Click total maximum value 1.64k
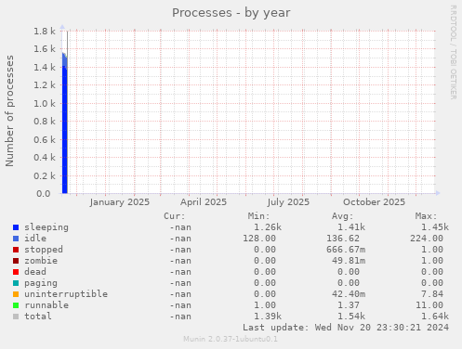Screen dimensions: 462x349 [x=435, y=317]
